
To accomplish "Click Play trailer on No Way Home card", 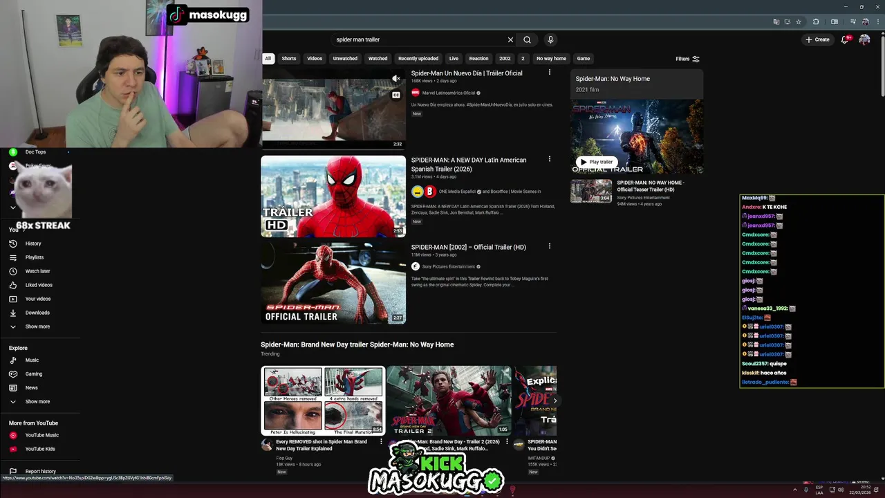I will coord(595,162).
